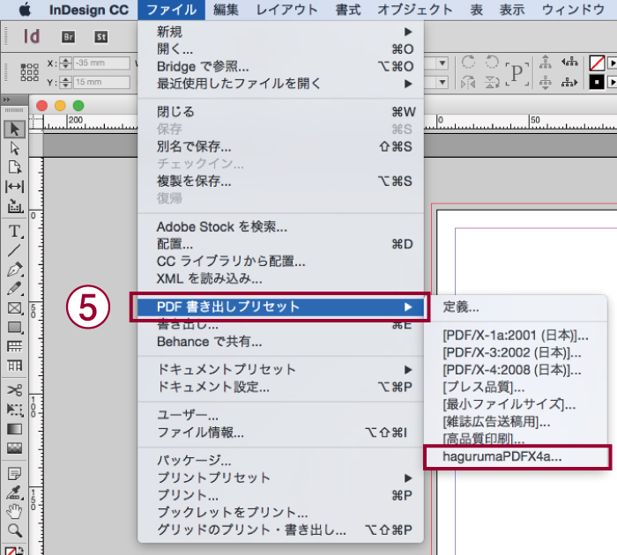The image size is (617, 555).
Task: Select the Line tool
Action: (x=15, y=250)
